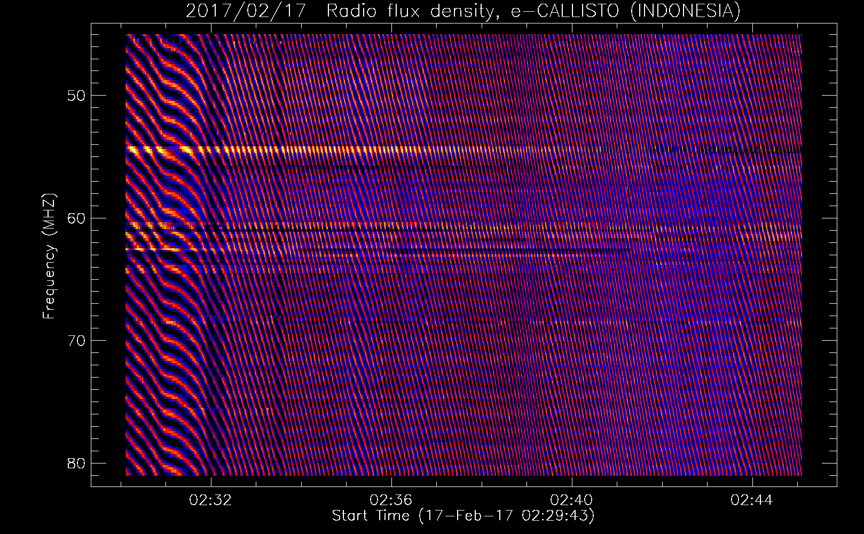Click the 50 frequency tick label
The height and width of the screenshot is (534, 864).
[76, 96]
